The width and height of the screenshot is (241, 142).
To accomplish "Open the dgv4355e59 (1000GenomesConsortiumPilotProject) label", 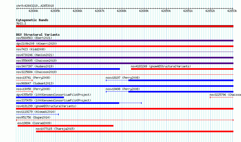I will pyautogui.click(x=54, y=95).
